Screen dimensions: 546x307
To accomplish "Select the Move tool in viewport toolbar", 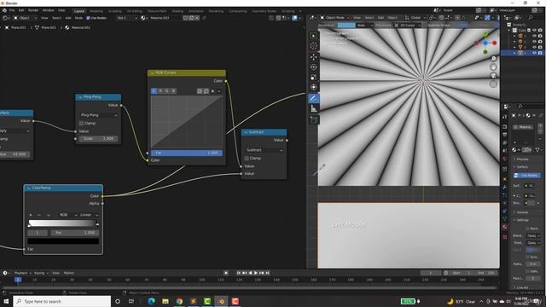I will [x=314, y=57].
